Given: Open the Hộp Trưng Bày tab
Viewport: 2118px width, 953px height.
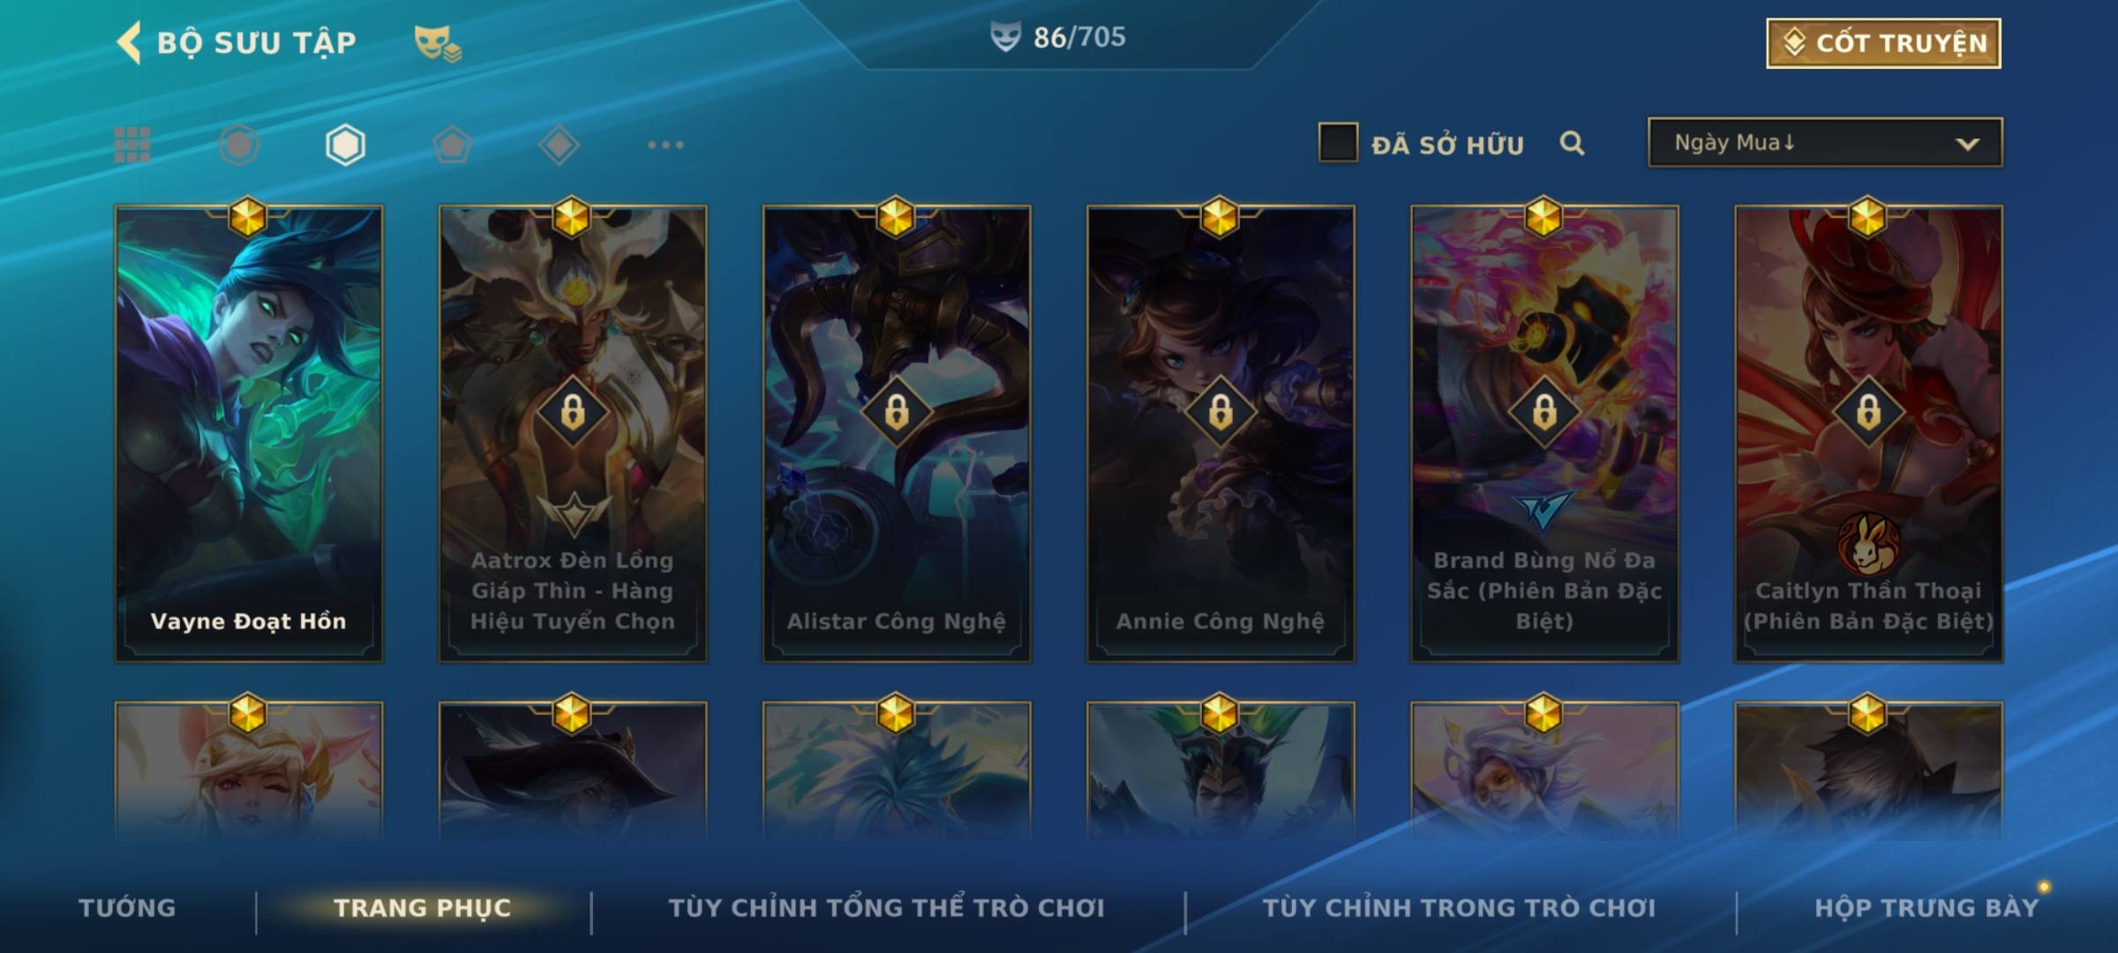Looking at the screenshot, I should 1926,908.
